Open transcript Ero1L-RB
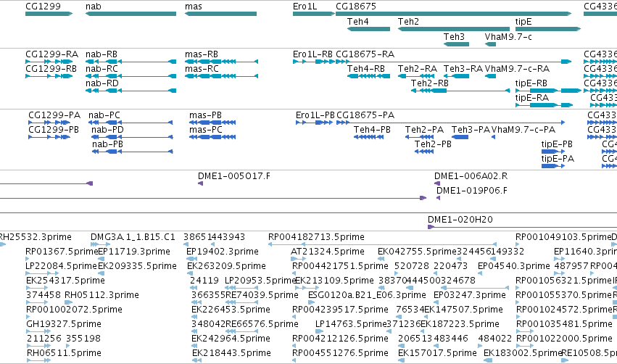617x364 pixels. (x=312, y=54)
